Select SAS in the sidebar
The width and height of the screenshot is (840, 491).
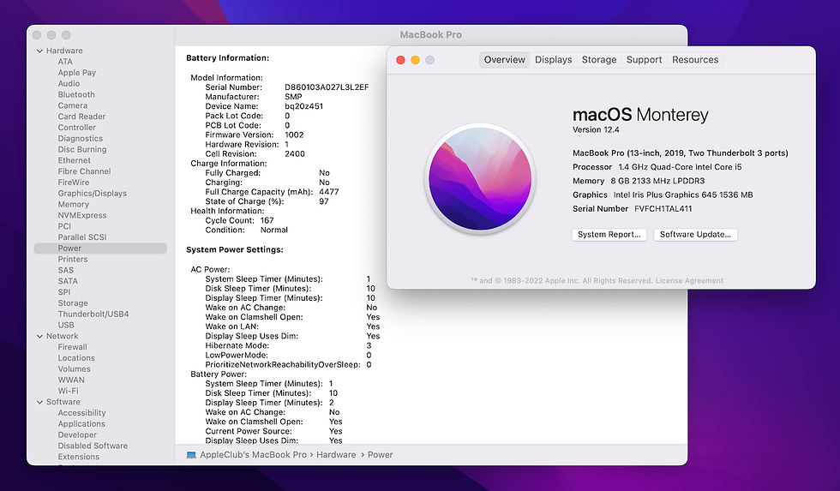[x=65, y=271]
